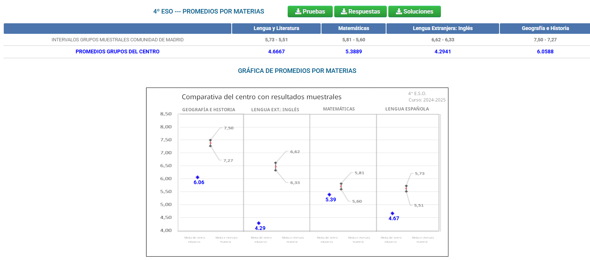
Task: Click the blue data point labeled 4.67
Action: 392,213
